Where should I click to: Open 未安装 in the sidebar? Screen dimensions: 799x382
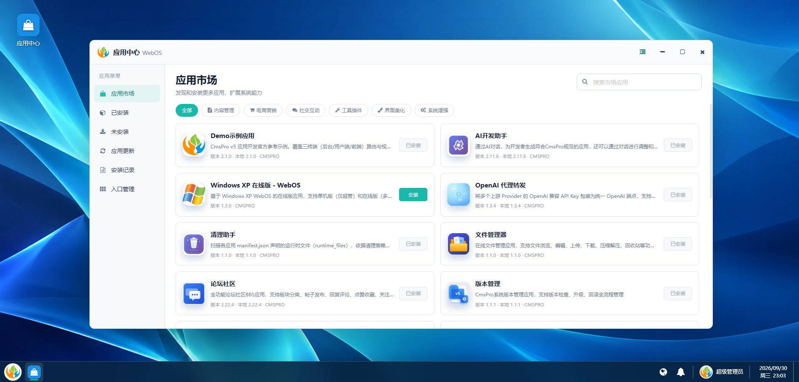(x=127, y=132)
